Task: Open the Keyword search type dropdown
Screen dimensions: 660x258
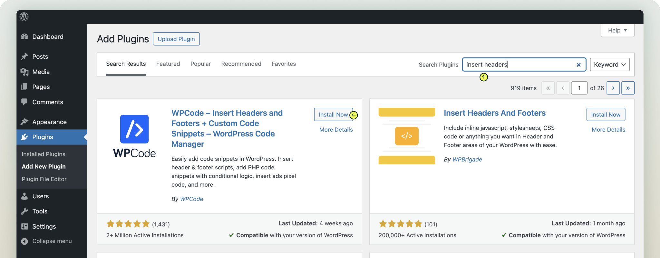Action: point(610,64)
